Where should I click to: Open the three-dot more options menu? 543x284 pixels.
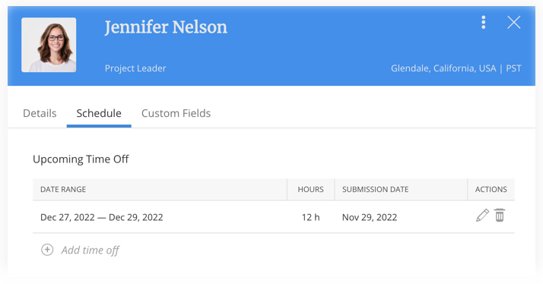click(484, 23)
